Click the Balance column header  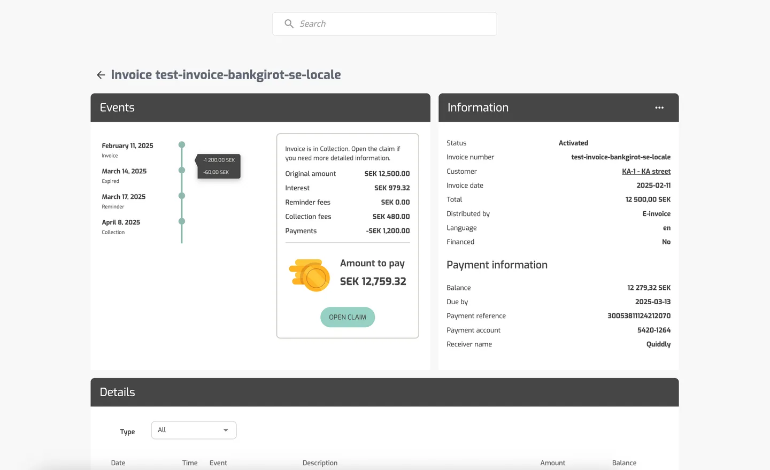[624, 463]
